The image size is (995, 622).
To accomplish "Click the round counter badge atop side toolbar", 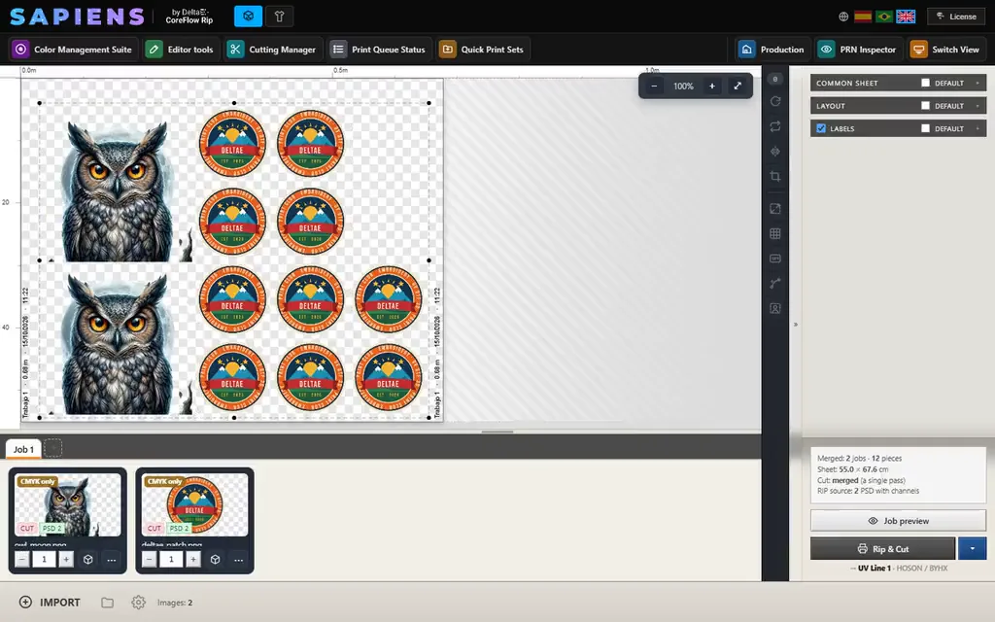I will [x=774, y=79].
